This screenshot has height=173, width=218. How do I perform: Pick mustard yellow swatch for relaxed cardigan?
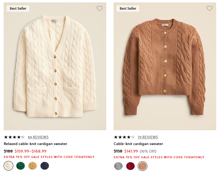(33, 166)
